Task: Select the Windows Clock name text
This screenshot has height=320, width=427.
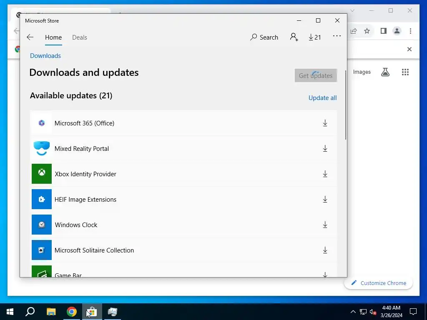Action: tap(76, 225)
